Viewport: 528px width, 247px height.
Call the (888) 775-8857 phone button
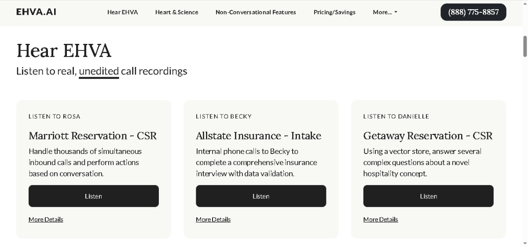473,12
